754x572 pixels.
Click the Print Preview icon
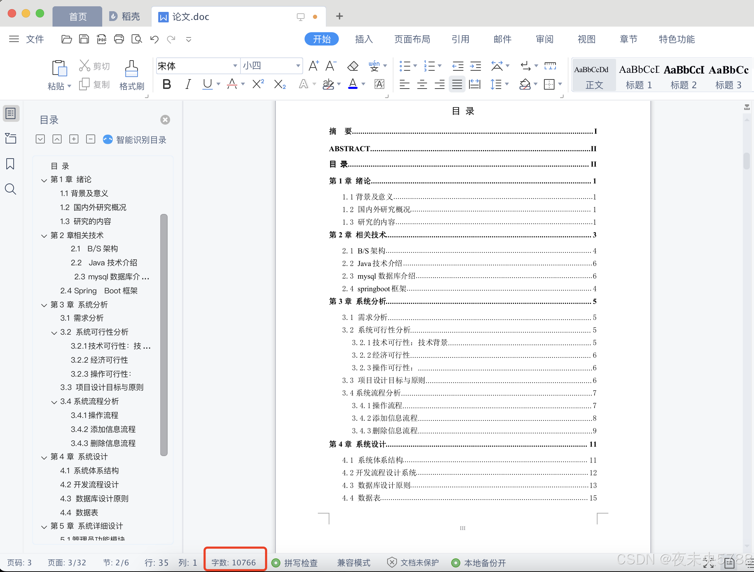pyautogui.click(x=137, y=39)
